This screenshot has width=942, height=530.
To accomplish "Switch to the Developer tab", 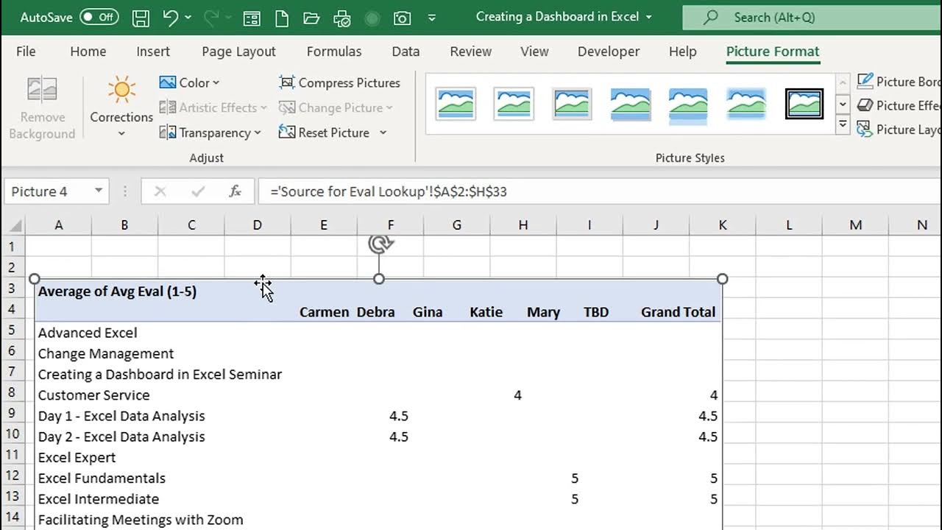I will point(609,52).
